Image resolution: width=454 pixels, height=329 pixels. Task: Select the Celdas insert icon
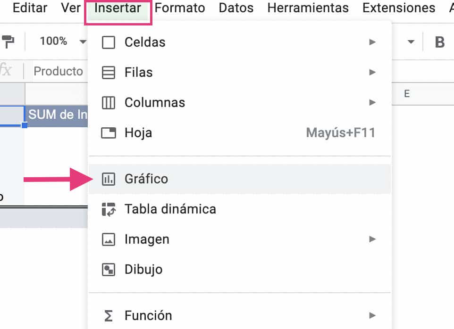tap(109, 42)
